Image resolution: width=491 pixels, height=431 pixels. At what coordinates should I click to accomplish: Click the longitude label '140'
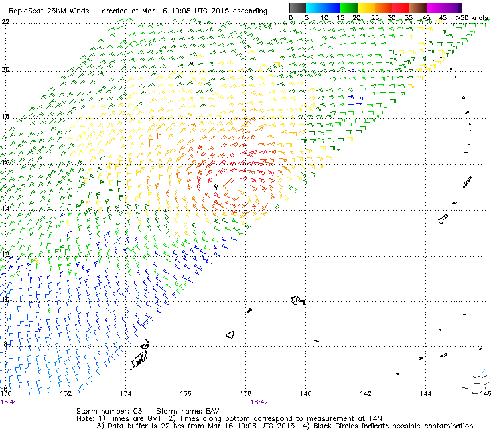pyautogui.click(x=306, y=393)
